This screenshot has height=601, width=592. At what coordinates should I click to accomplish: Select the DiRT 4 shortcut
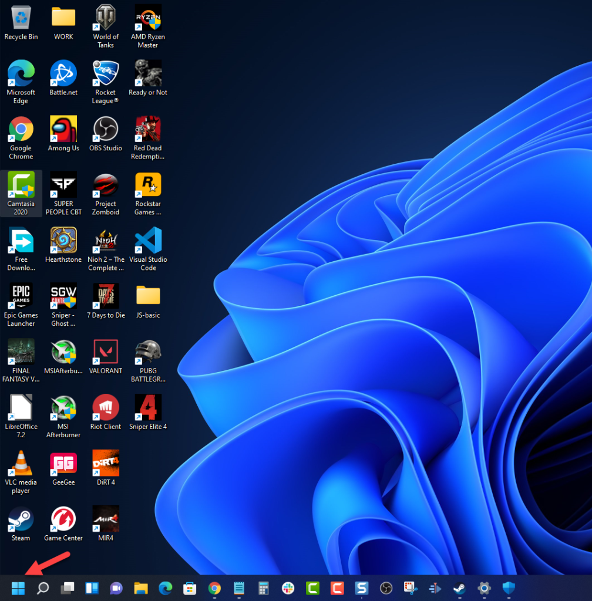(106, 468)
